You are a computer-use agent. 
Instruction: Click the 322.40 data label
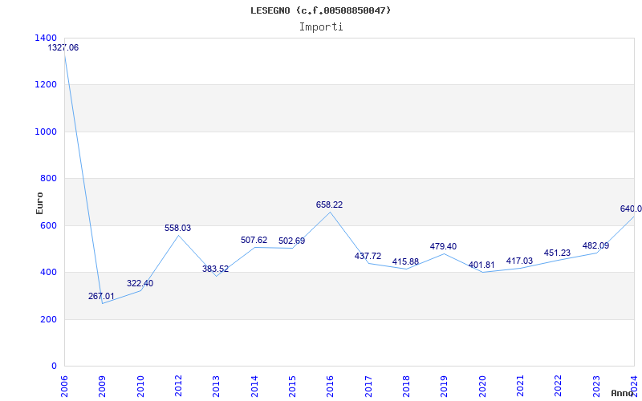click(140, 283)
